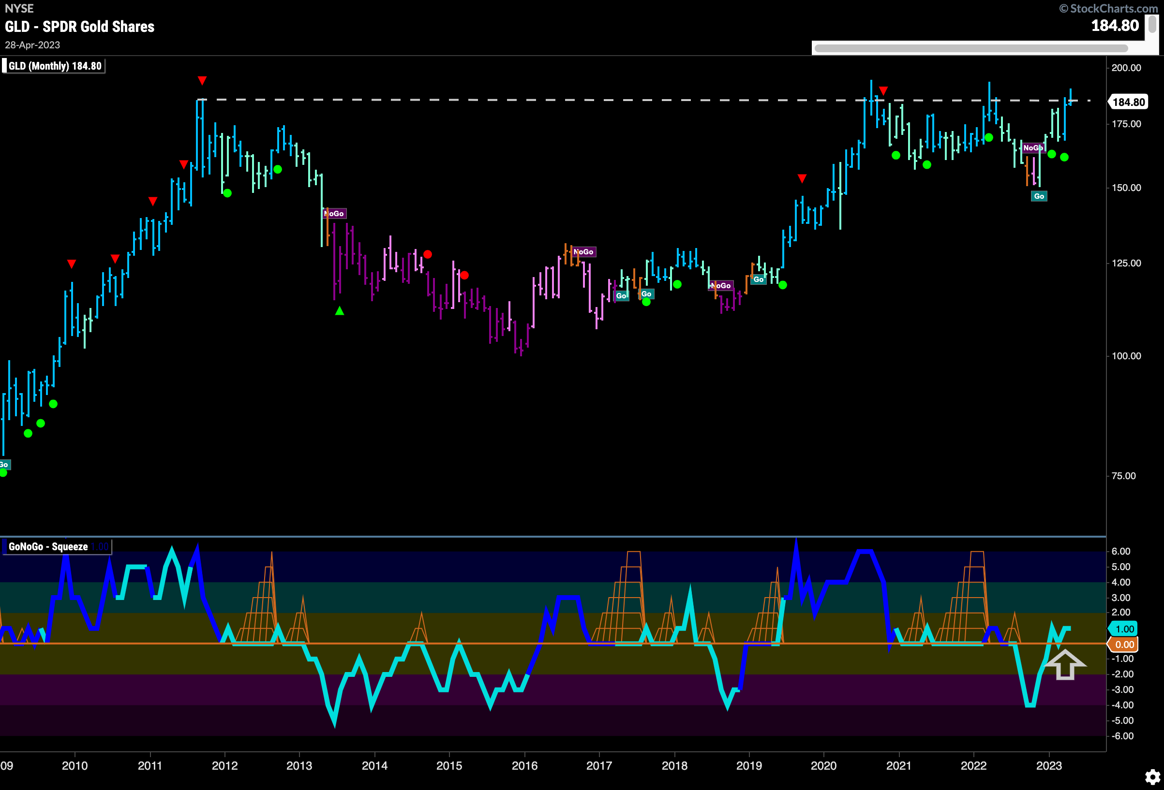Click the NoGo flag in late 2022
1164x790 pixels.
[x=1033, y=147]
